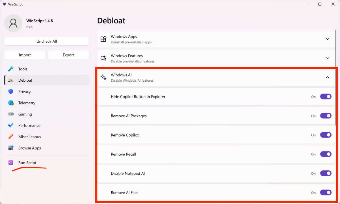The height and width of the screenshot is (204, 340).
Task: Click the Import button
Action: coord(25,55)
